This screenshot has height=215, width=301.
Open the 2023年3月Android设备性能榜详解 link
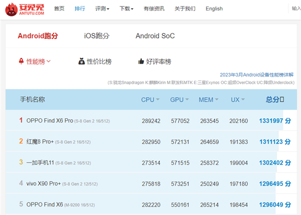coord(257,75)
